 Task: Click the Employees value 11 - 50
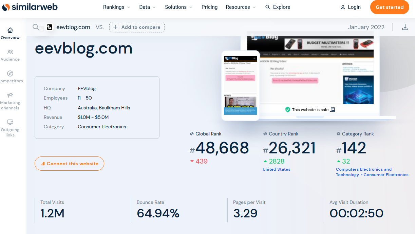[x=85, y=98]
